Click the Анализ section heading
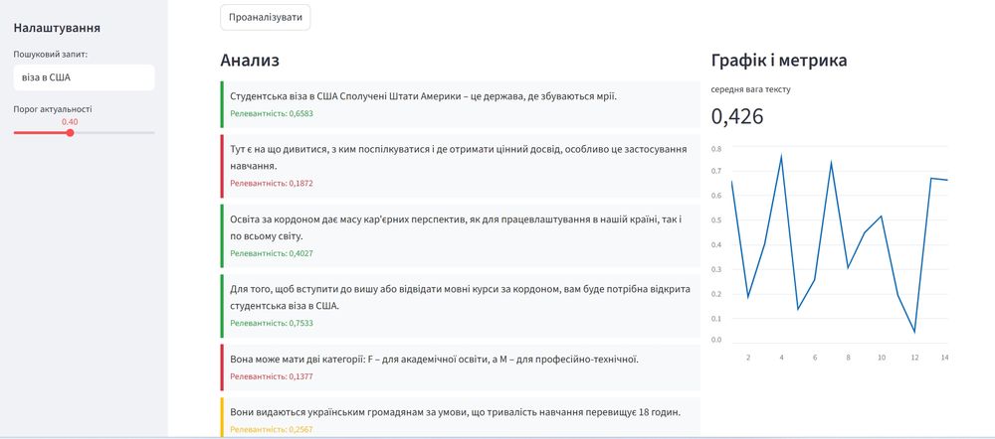Viewport: 995px width, 439px height. click(x=250, y=61)
